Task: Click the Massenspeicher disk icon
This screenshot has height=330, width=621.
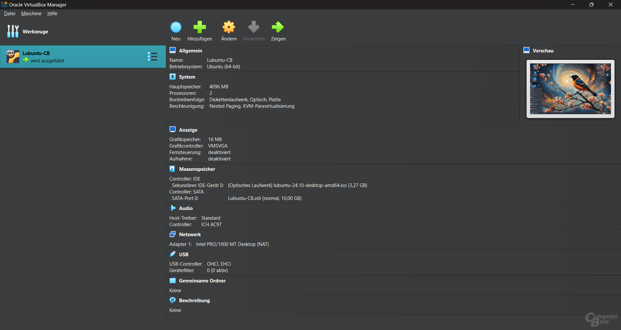Action: coord(172,169)
